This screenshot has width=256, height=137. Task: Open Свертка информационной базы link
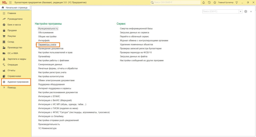pos(136,28)
